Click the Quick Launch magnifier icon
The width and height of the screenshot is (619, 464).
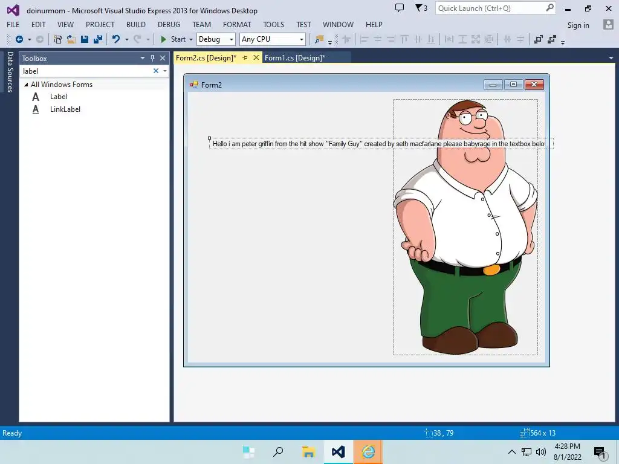tap(549, 8)
